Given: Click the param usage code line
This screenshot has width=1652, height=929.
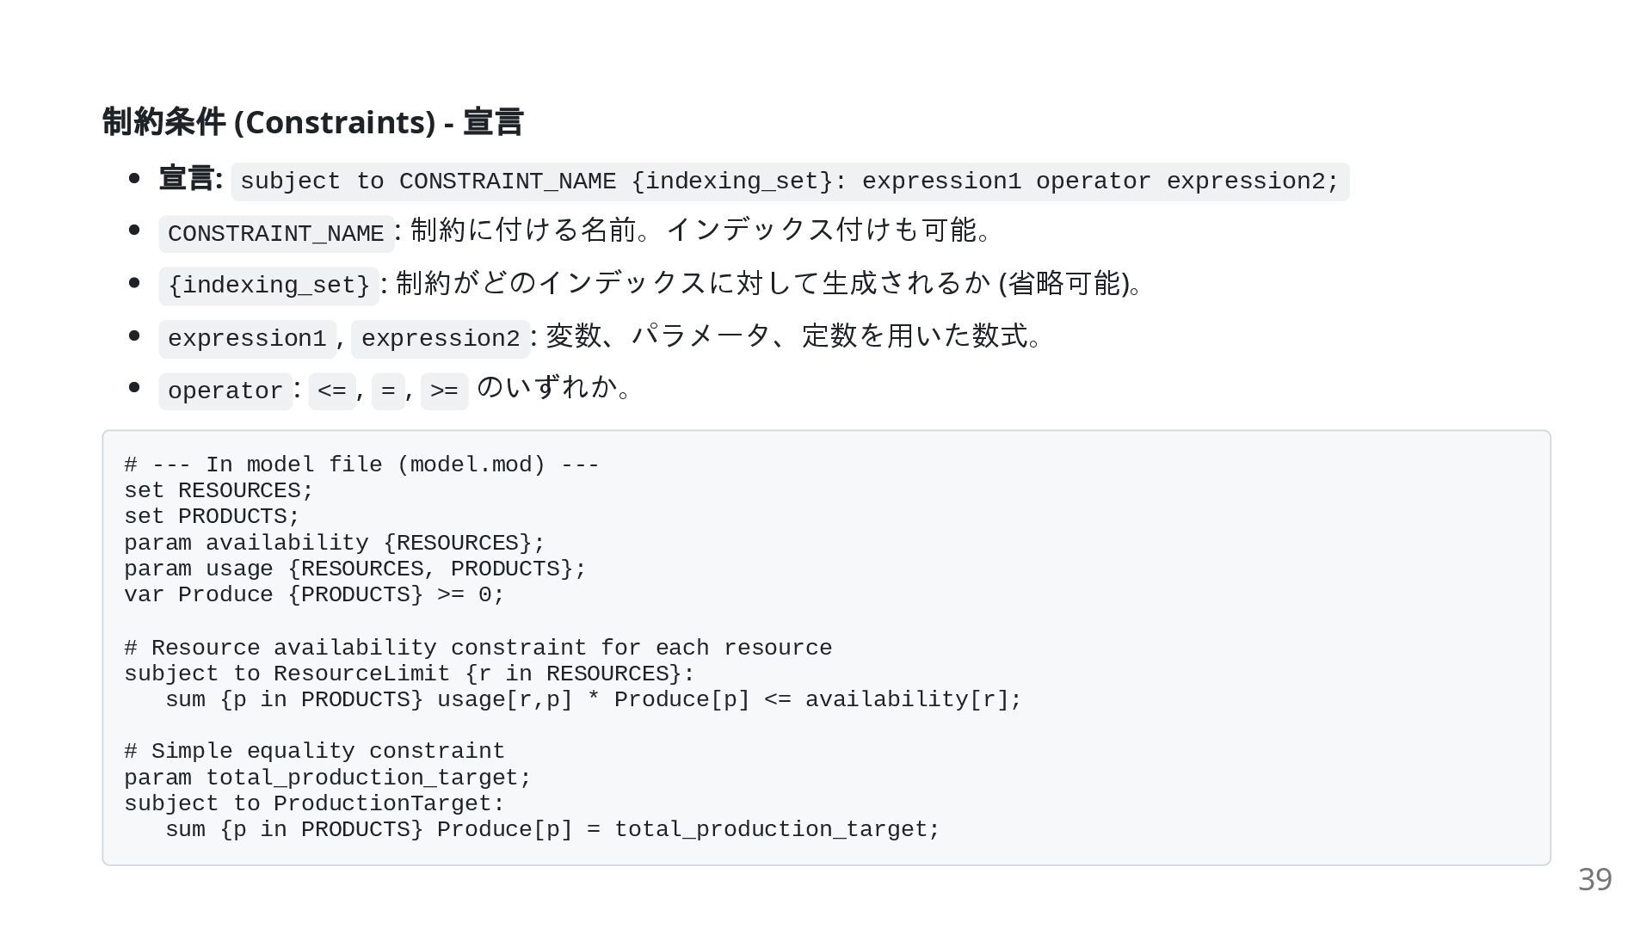Looking at the screenshot, I should coord(354,569).
